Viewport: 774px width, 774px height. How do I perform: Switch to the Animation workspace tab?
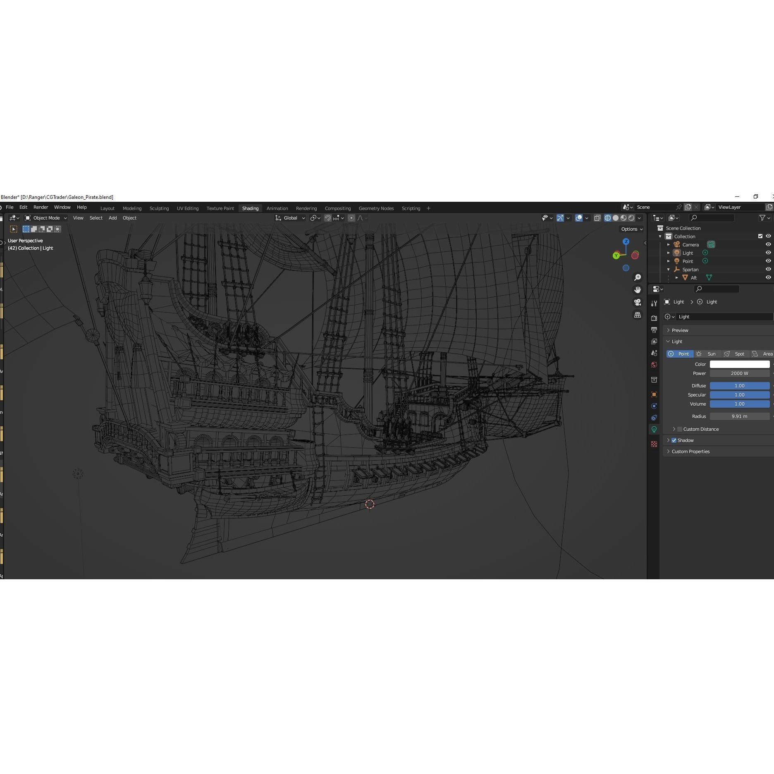277,208
